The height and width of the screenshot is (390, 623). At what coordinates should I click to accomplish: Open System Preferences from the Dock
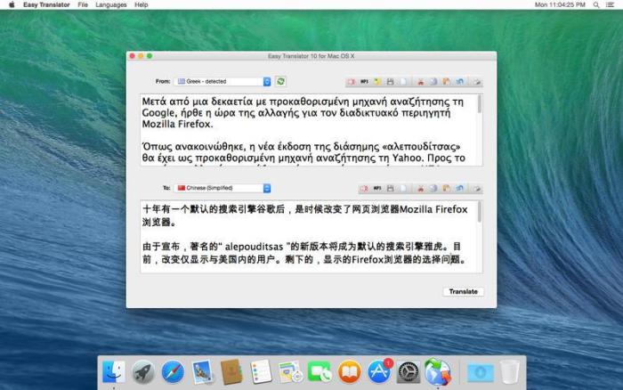408,372
